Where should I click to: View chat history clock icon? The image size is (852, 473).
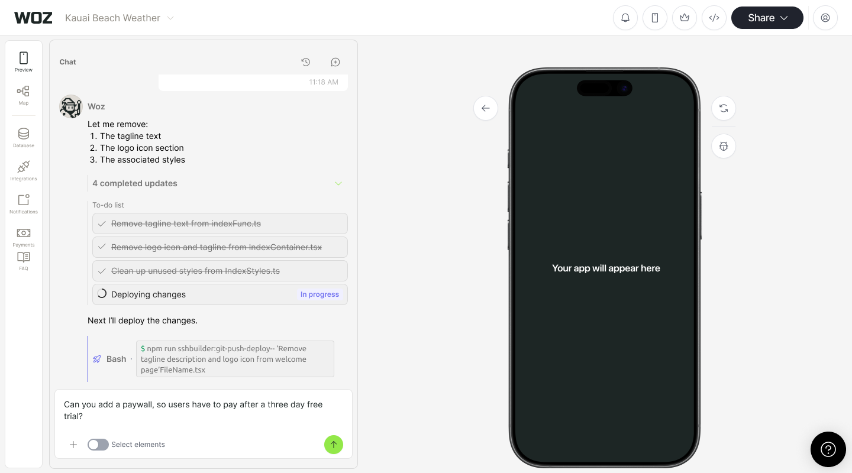pyautogui.click(x=306, y=62)
